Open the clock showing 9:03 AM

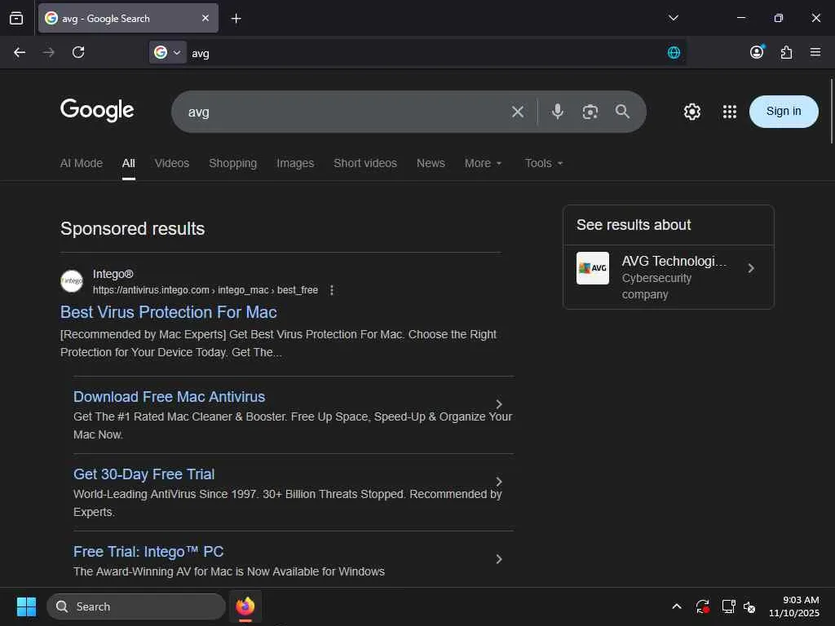click(794, 606)
